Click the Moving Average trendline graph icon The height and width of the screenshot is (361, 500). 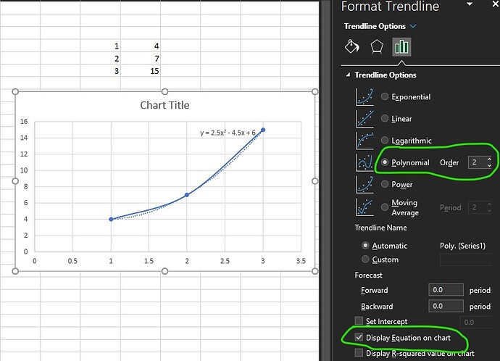(364, 207)
